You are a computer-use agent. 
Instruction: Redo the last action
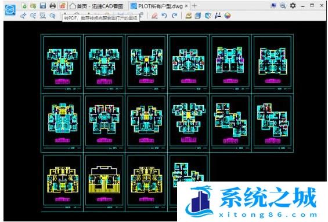(174, 16)
